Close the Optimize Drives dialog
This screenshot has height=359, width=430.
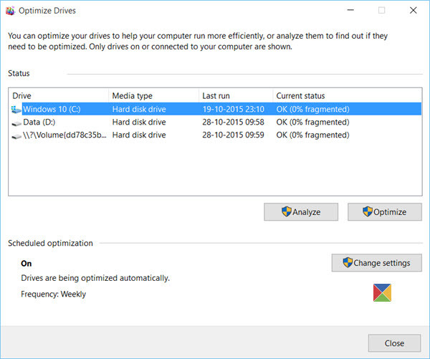(x=394, y=343)
